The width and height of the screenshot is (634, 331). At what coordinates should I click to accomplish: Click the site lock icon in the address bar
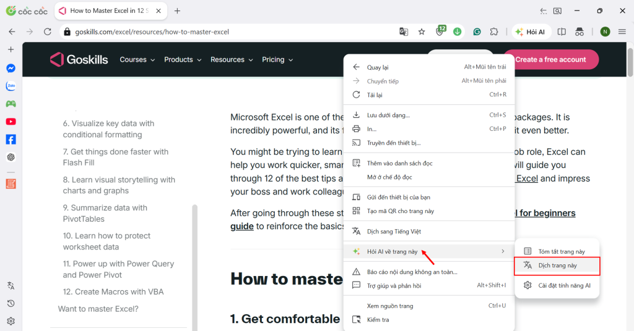[67, 32]
